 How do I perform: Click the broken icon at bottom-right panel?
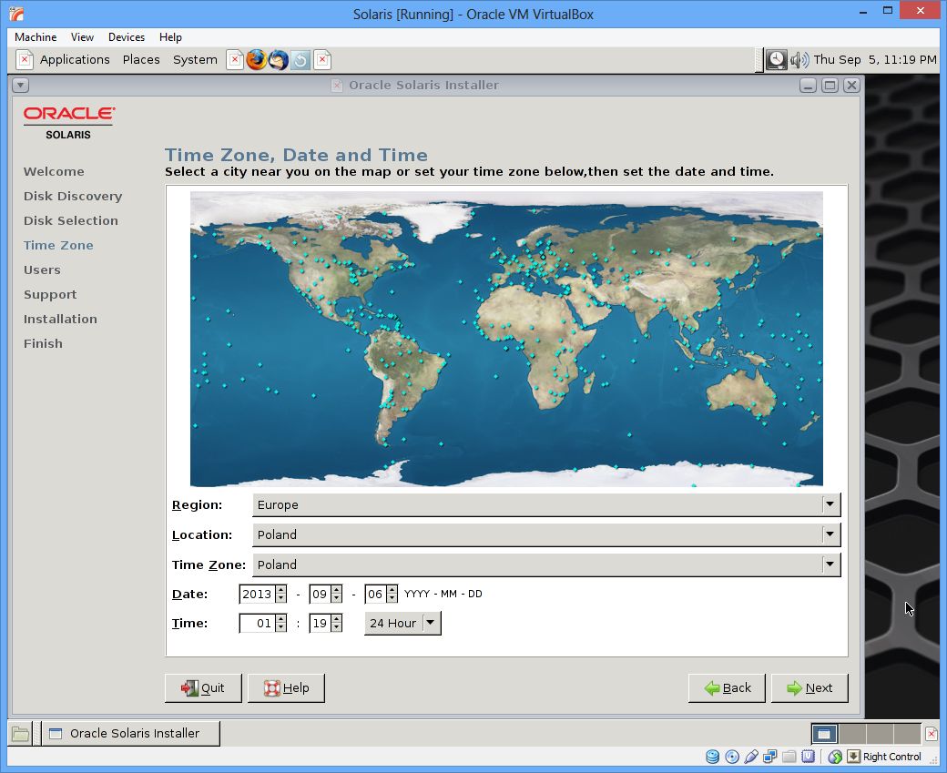tap(932, 734)
